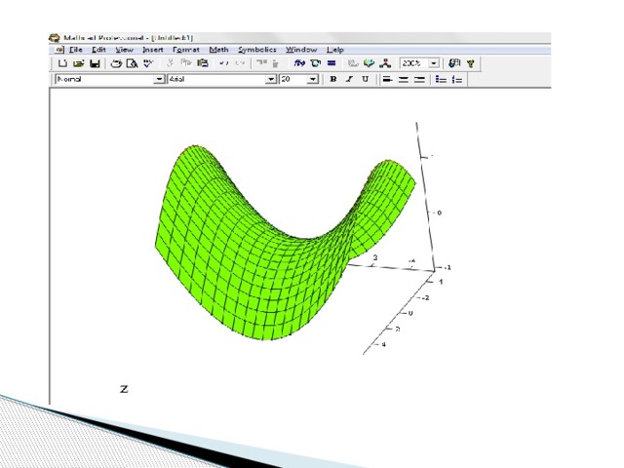Expand the Arial font dropdown

point(271,80)
